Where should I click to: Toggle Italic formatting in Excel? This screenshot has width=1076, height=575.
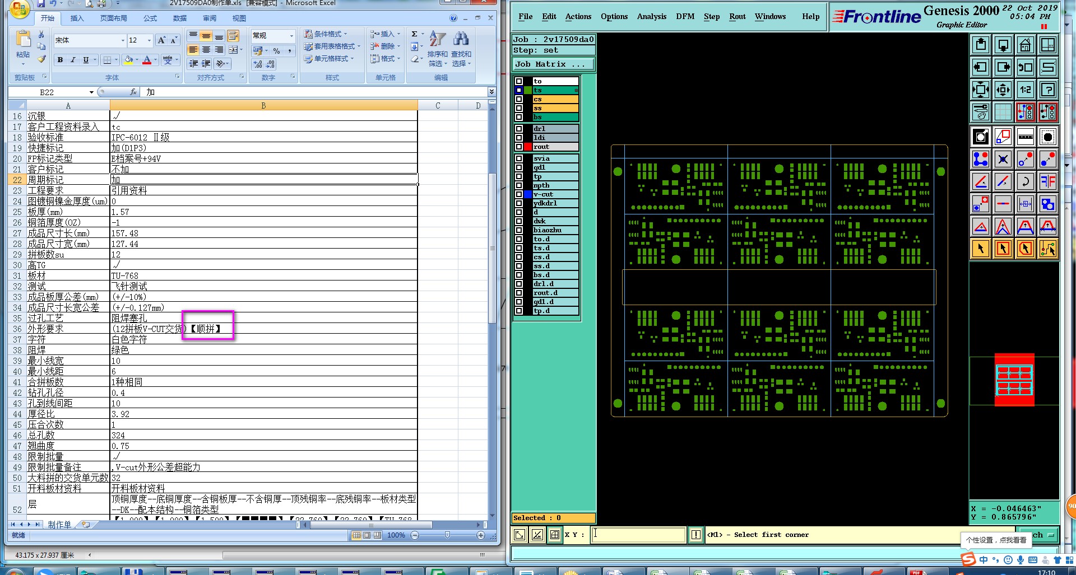point(73,60)
